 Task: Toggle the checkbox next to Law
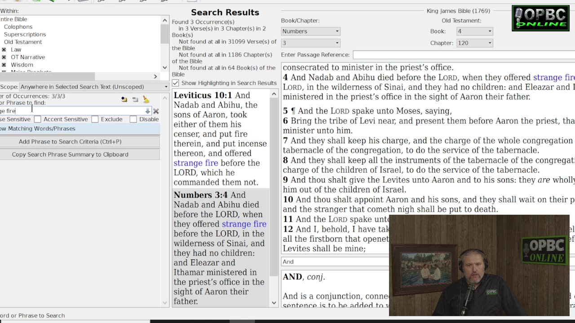click(4, 50)
